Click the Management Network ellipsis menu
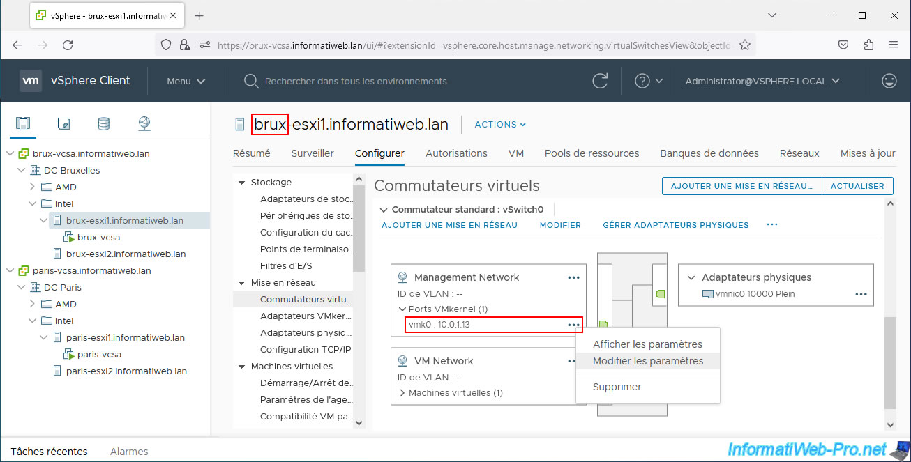 pos(573,277)
